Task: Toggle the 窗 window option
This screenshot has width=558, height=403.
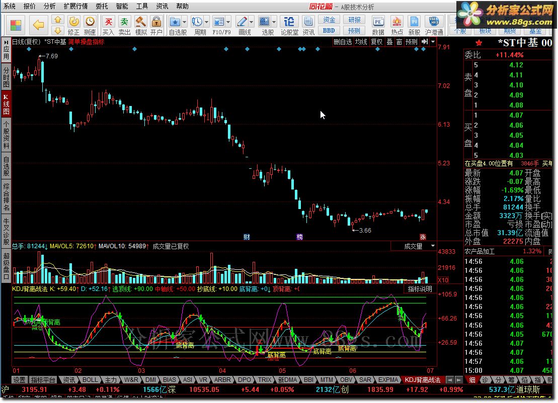Action: pyautogui.click(x=400, y=42)
